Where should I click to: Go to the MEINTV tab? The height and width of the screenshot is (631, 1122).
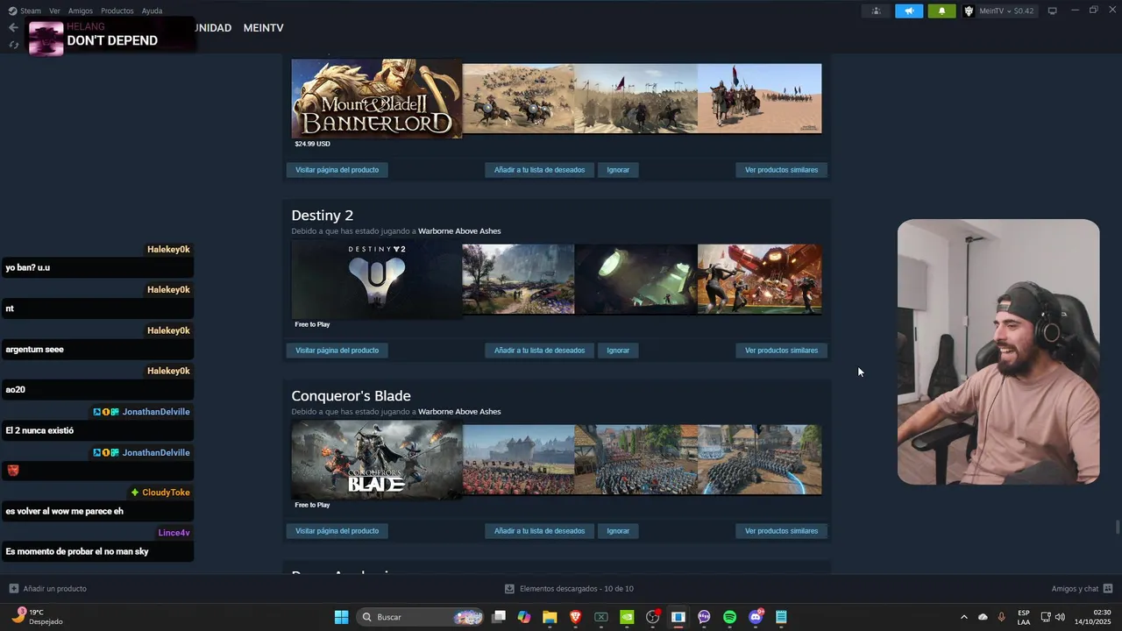[x=263, y=28]
